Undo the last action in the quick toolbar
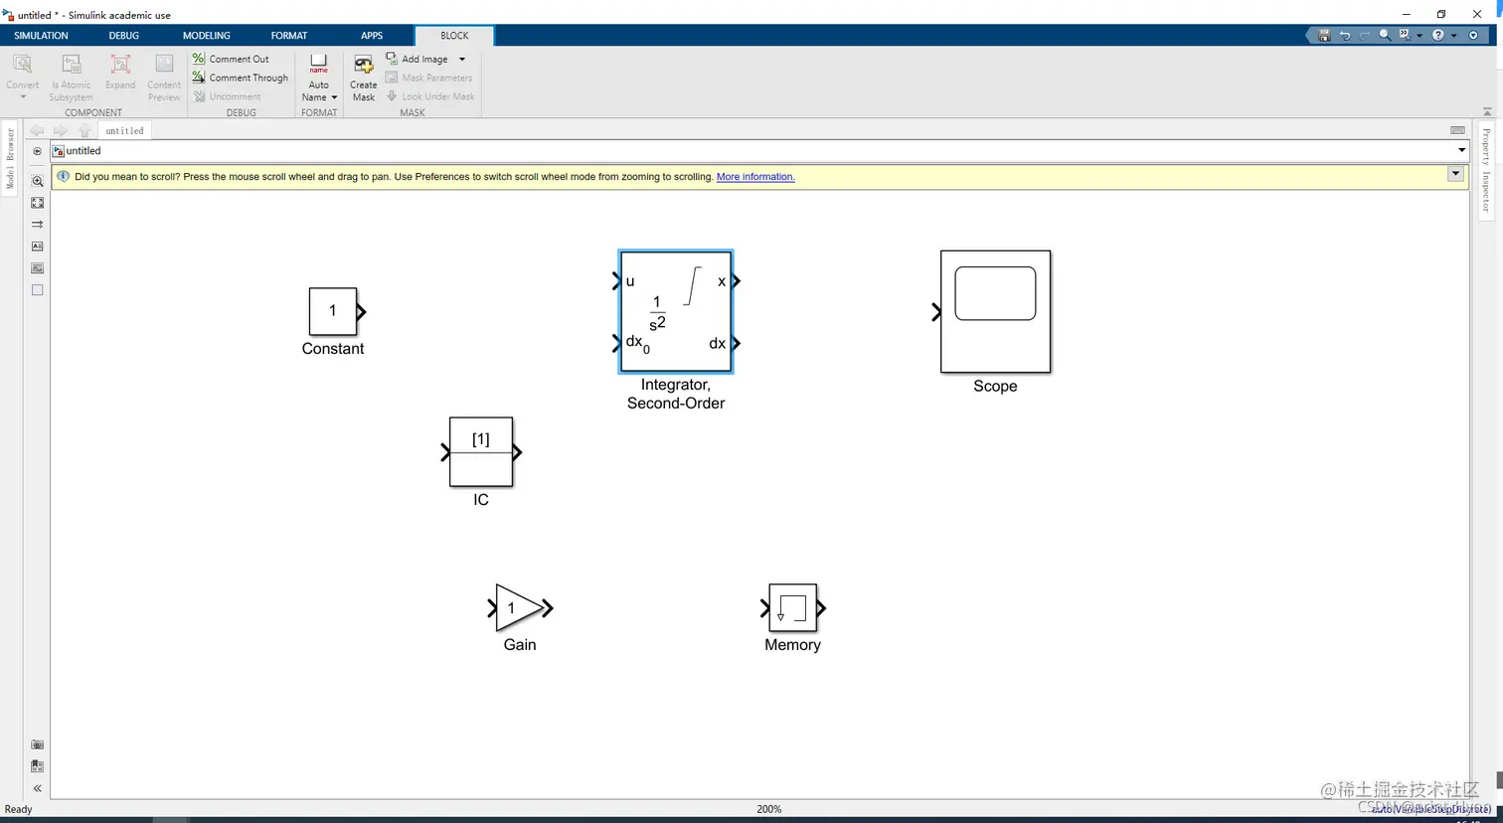 pyautogui.click(x=1345, y=35)
